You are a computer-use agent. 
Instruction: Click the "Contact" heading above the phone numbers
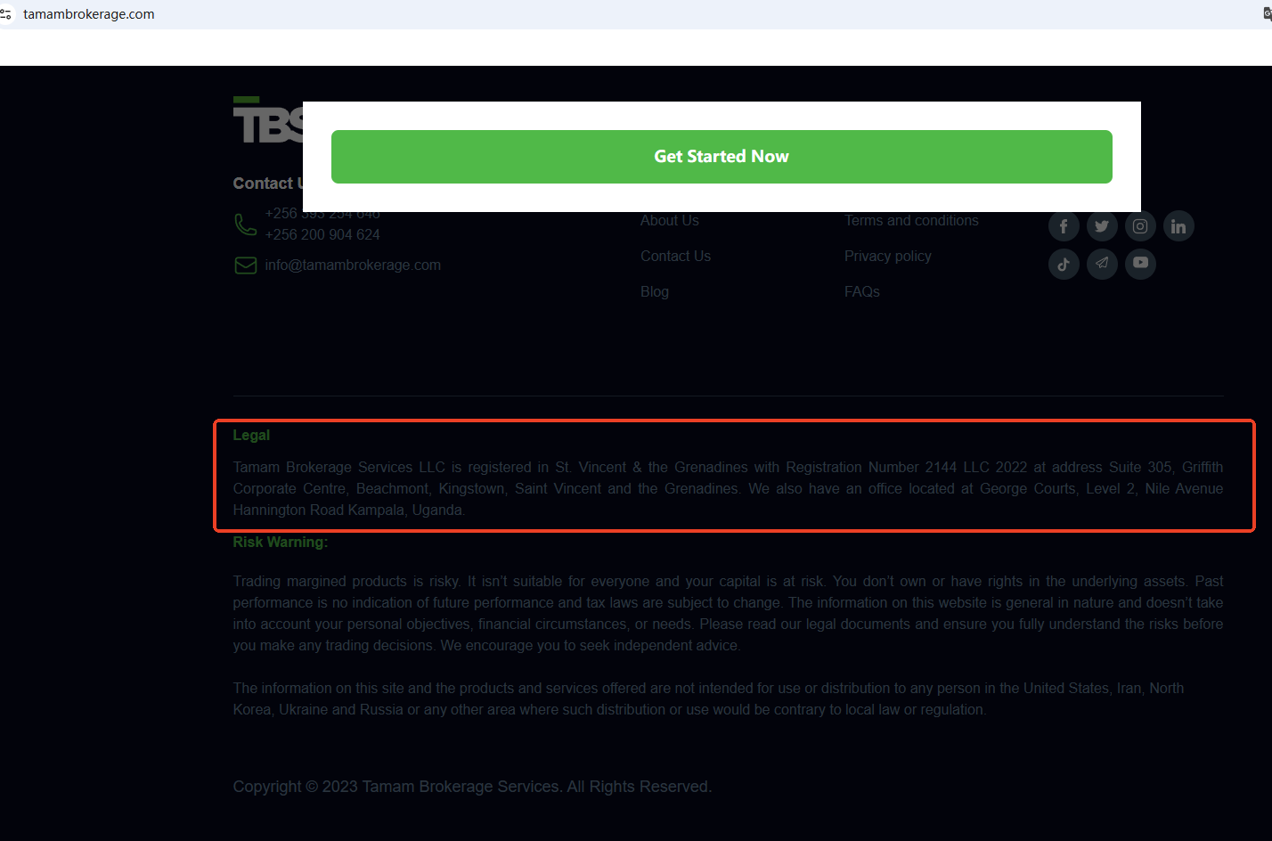[x=267, y=184]
